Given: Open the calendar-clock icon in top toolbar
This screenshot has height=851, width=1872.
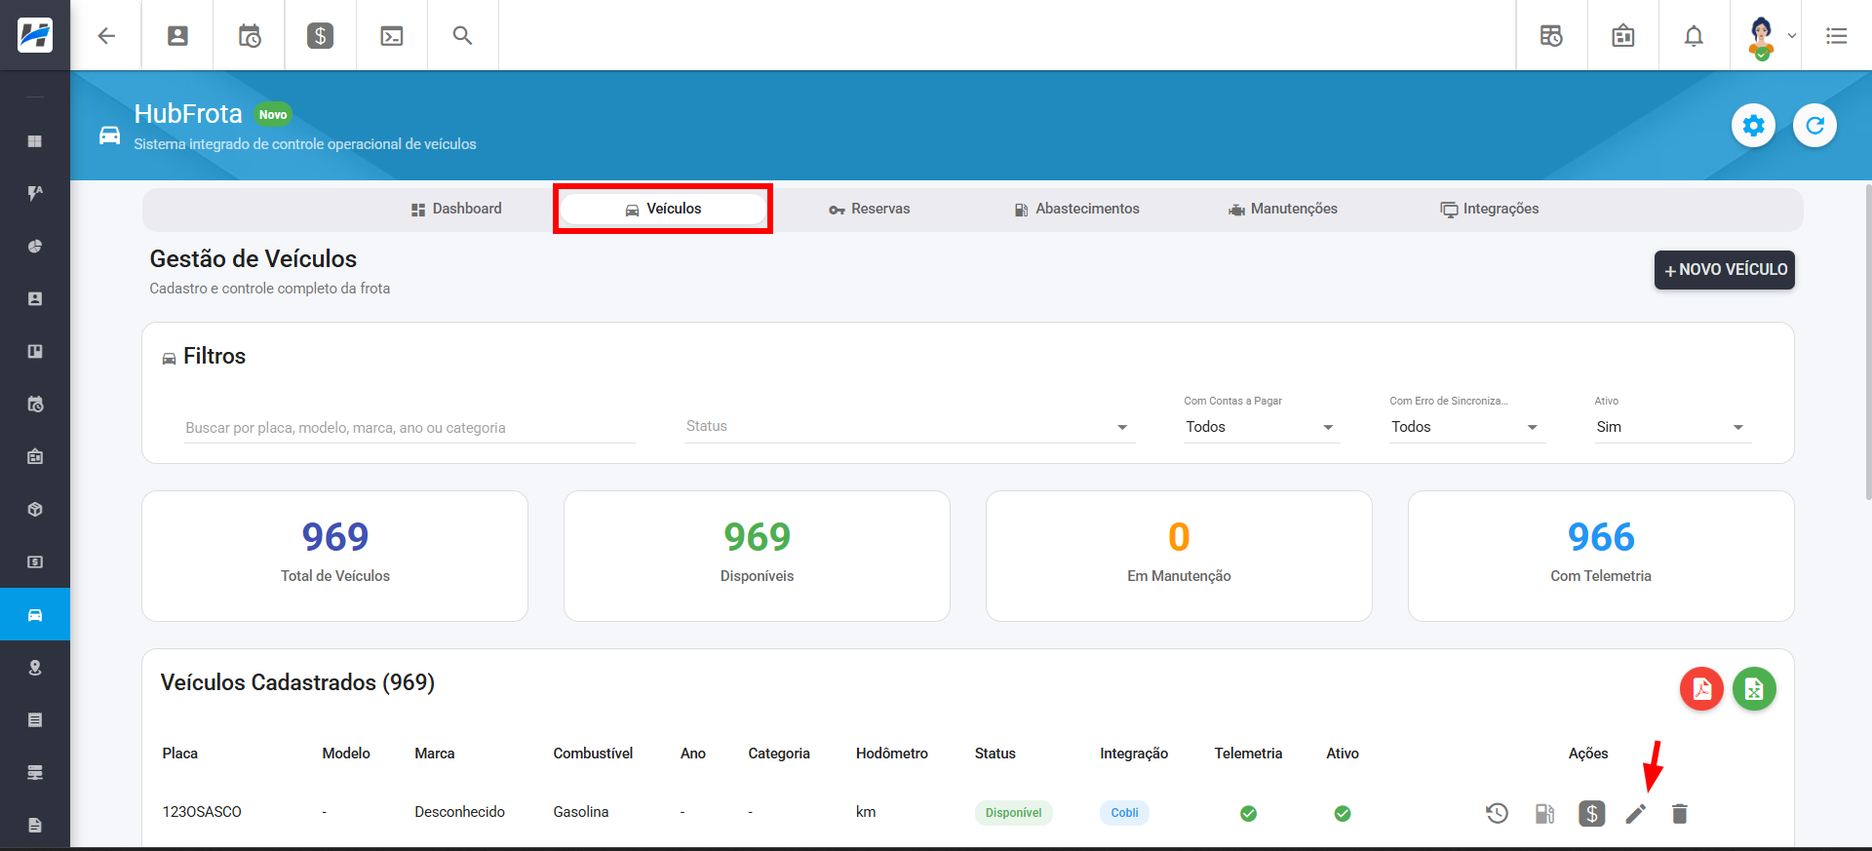Looking at the screenshot, I should [250, 36].
